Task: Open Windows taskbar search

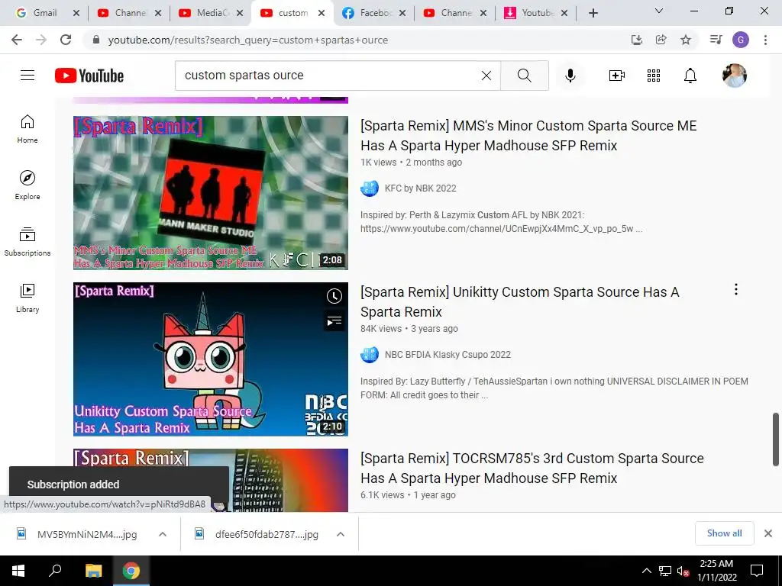Action: 55,571
